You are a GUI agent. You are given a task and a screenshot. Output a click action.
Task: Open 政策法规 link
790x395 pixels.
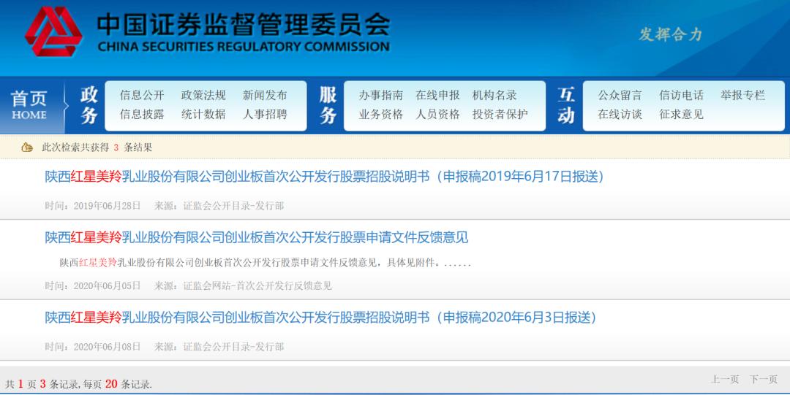(x=203, y=95)
